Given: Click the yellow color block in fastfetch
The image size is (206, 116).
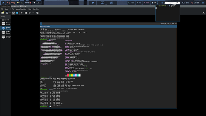Looking at the screenshot, I should (x=72, y=75).
